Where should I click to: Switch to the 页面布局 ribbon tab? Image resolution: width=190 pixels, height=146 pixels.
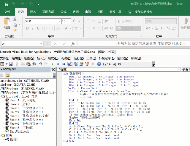pos(48,12)
